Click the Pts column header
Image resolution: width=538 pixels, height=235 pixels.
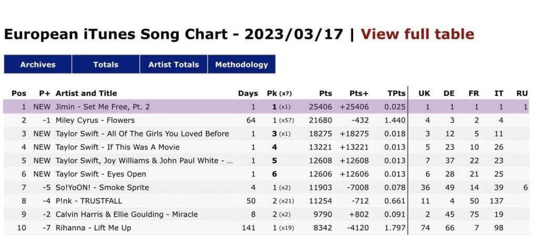point(326,93)
